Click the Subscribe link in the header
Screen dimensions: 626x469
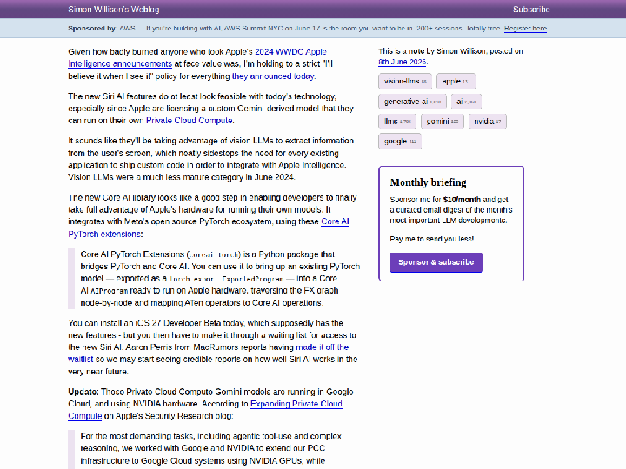click(531, 10)
